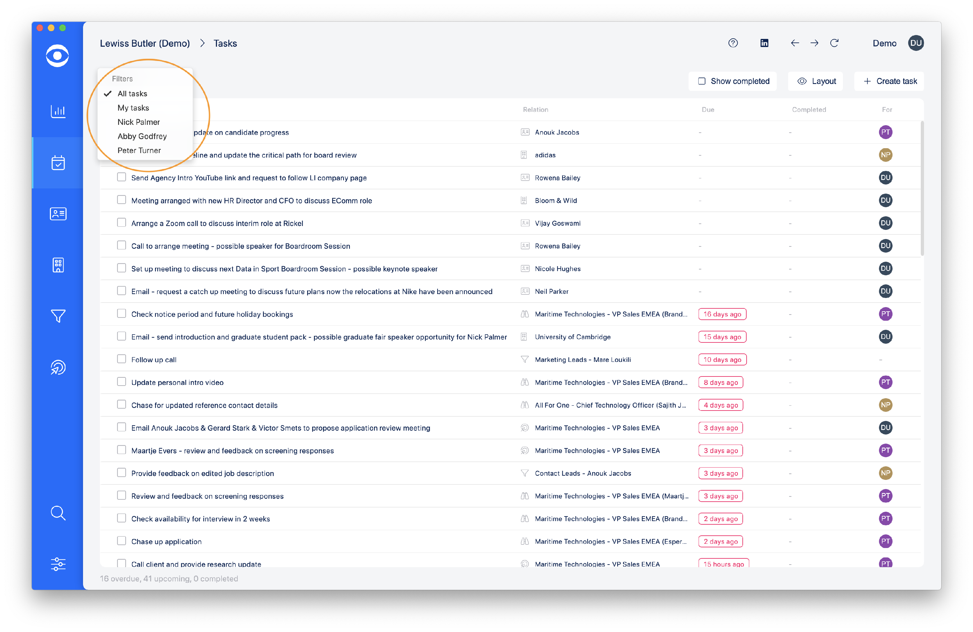
Task: Open the dashboard chart icon in sidebar
Action: coord(58,111)
